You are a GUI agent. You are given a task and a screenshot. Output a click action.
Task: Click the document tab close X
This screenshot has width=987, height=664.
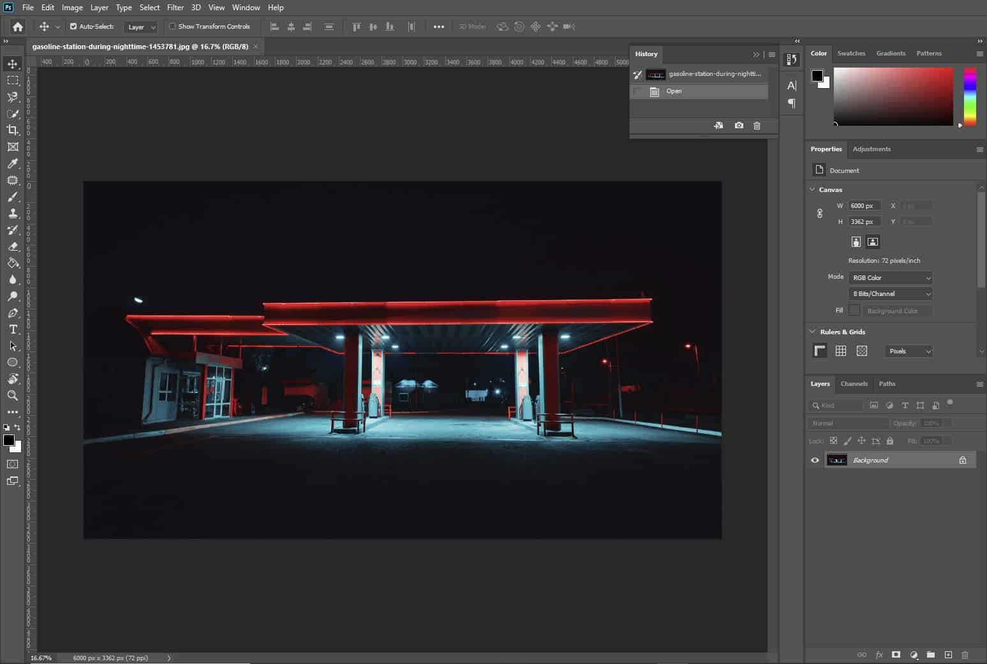[256, 47]
